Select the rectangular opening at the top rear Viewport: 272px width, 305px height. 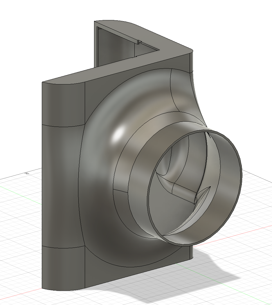[x=117, y=47]
